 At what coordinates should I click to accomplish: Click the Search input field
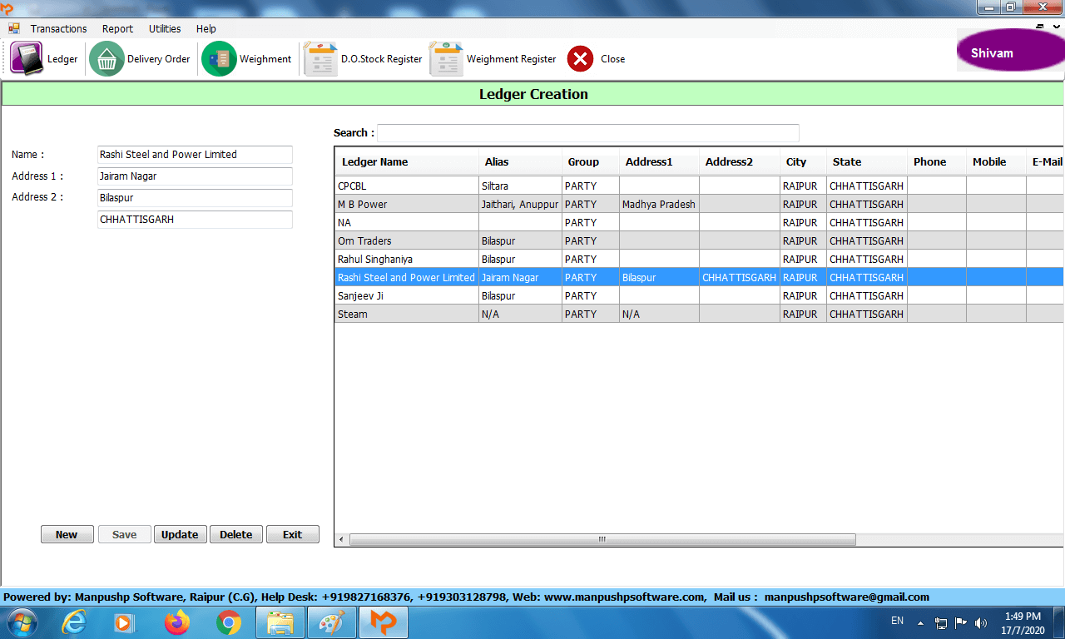[588, 133]
